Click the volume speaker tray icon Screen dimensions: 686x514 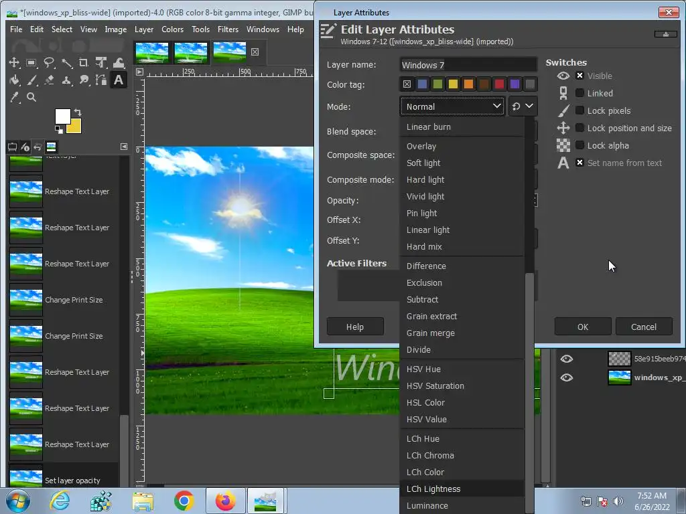click(x=618, y=501)
